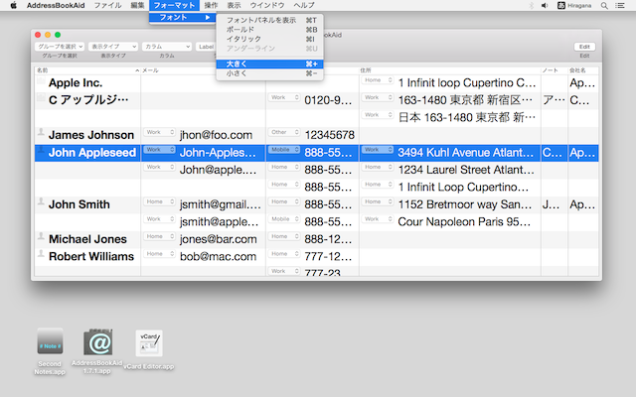Open the グループを選択 dropdown
This screenshot has width=636, height=397.
coord(60,47)
